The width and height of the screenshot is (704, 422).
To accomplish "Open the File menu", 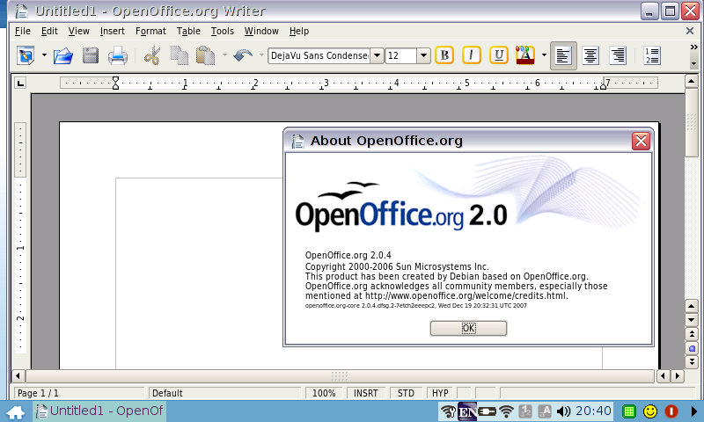I will (23, 31).
